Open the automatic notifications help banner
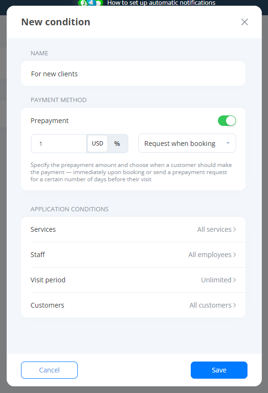The image size is (268, 393). point(161,3)
